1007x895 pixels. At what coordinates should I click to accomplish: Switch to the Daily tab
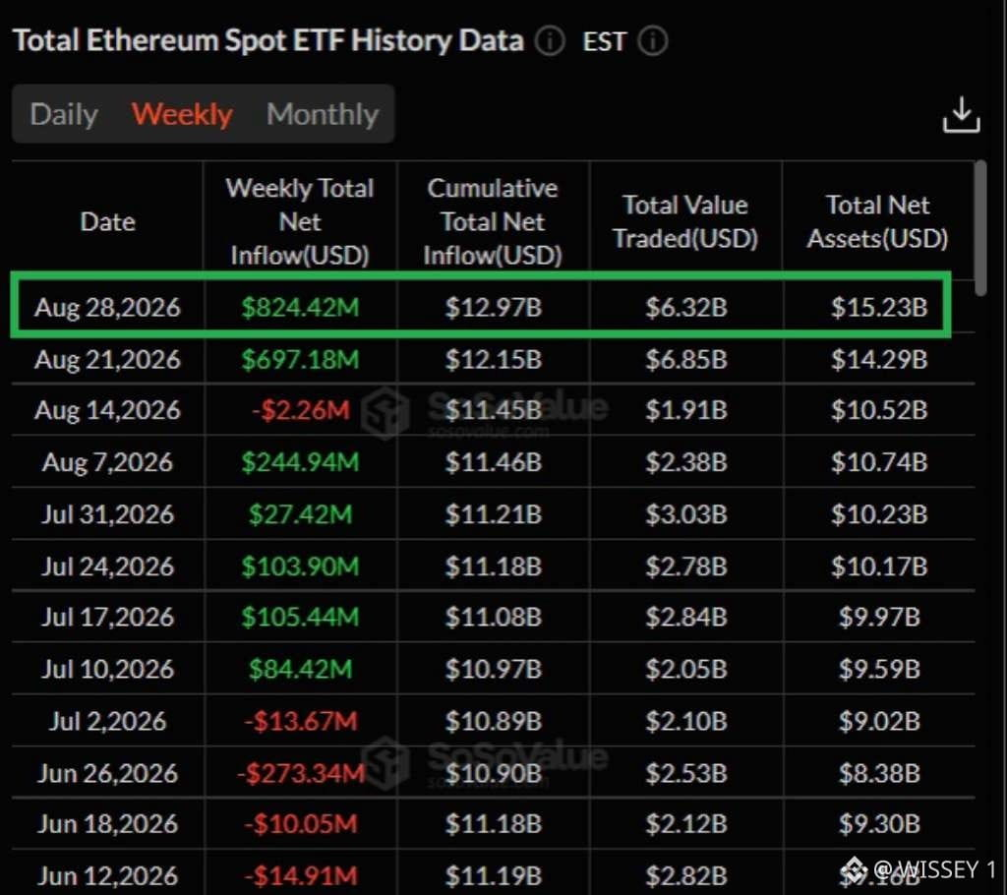[64, 114]
